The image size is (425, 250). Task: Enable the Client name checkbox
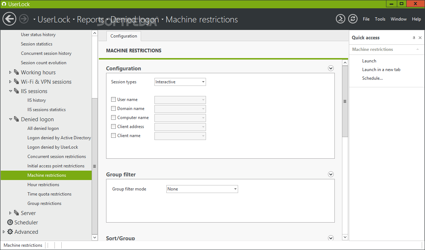(114, 136)
